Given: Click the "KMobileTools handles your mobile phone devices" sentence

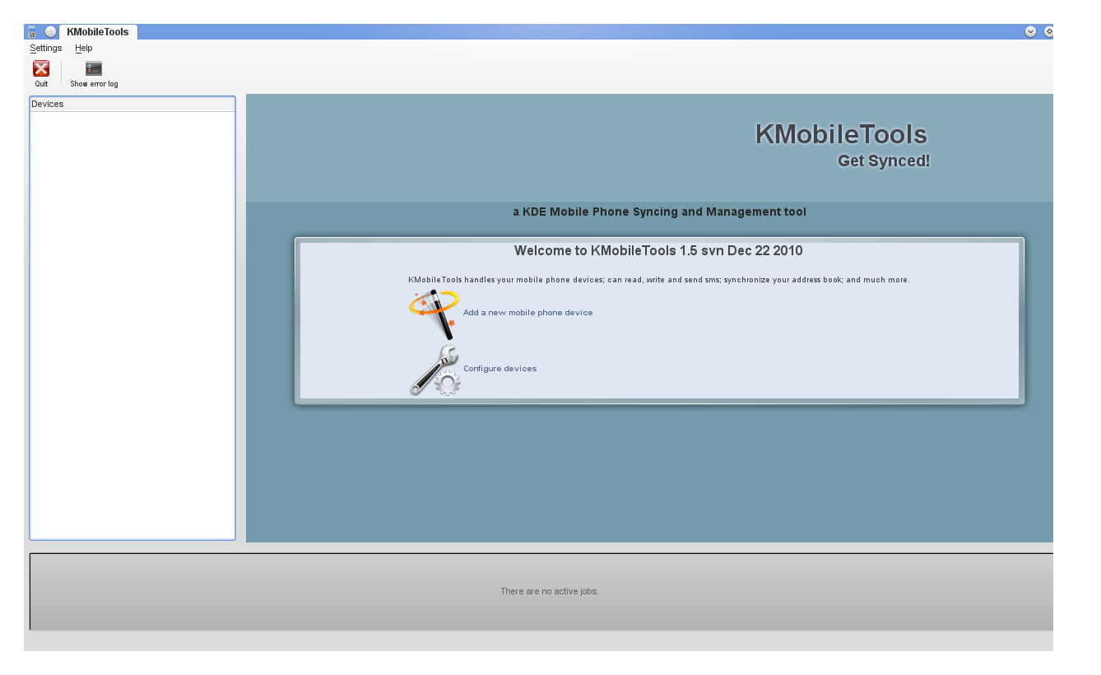Looking at the screenshot, I should pos(659,280).
